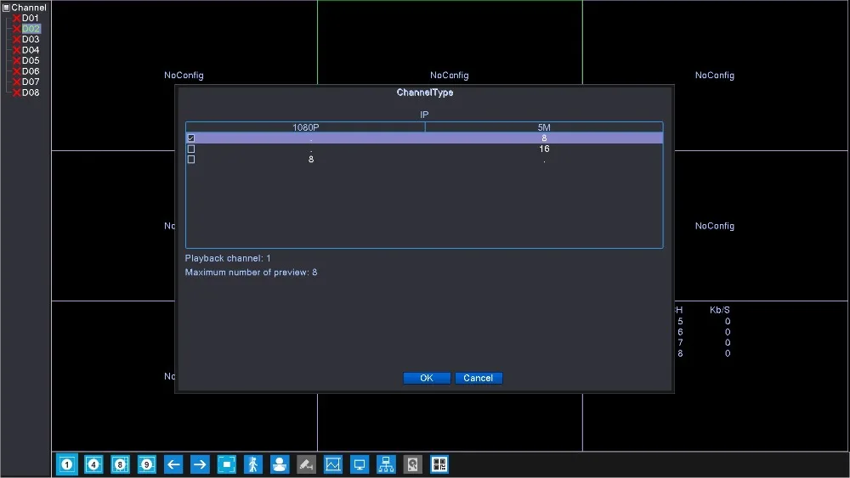Switch to 8-channel split view
Screen dimensions: 850x478
pyautogui.click(x=120, y=464)
